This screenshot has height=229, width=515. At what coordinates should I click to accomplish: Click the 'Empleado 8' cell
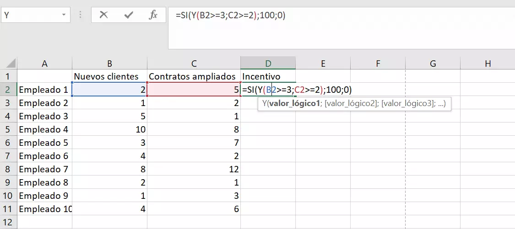coord(45,182)
